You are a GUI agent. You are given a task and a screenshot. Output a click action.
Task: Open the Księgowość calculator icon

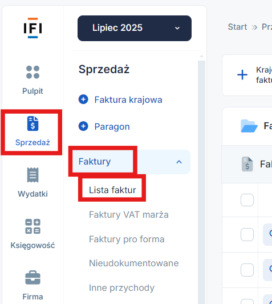pos(33,226)
